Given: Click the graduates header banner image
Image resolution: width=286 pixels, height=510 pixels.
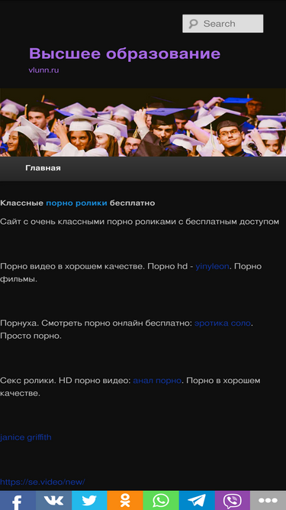Looking at the screenshot, I should 143,122.
